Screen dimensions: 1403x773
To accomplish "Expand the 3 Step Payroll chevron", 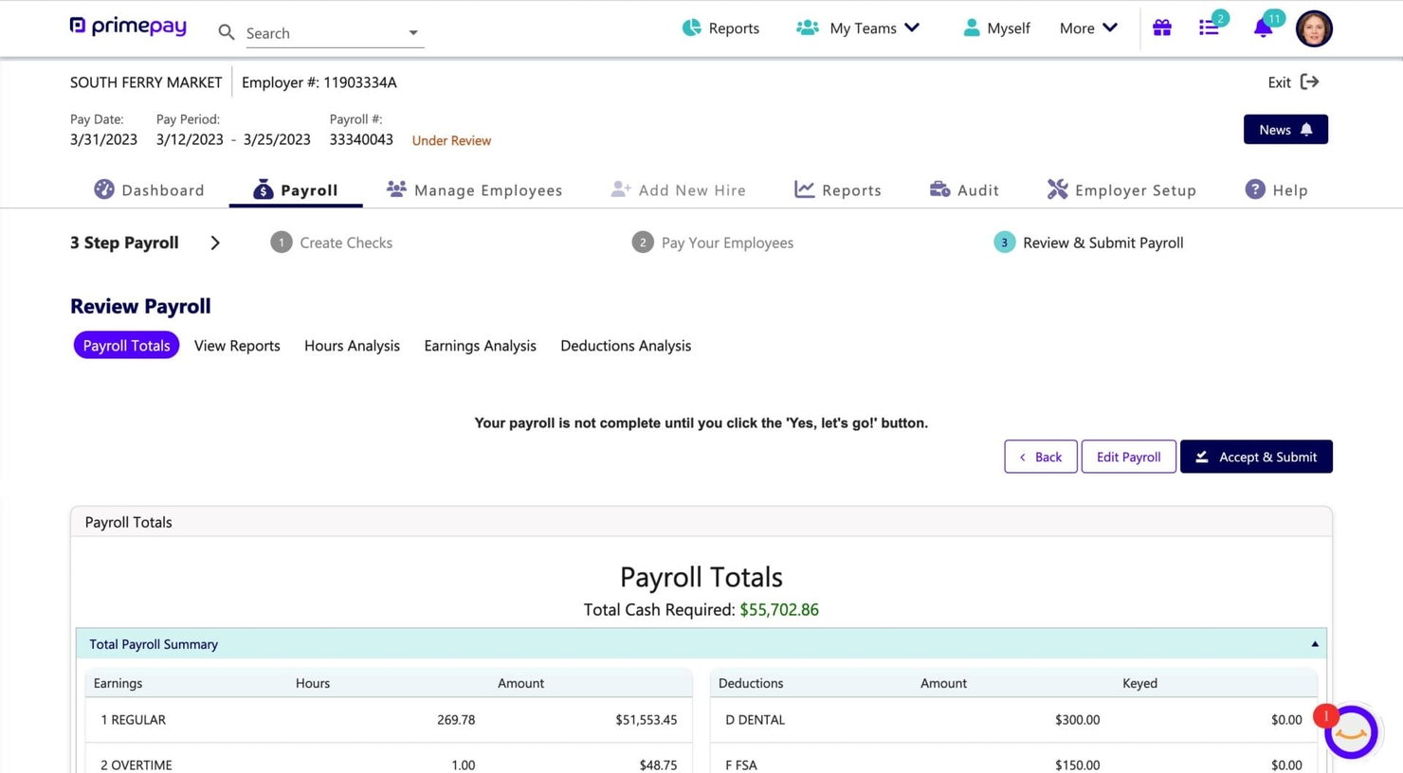I will 215,243.
